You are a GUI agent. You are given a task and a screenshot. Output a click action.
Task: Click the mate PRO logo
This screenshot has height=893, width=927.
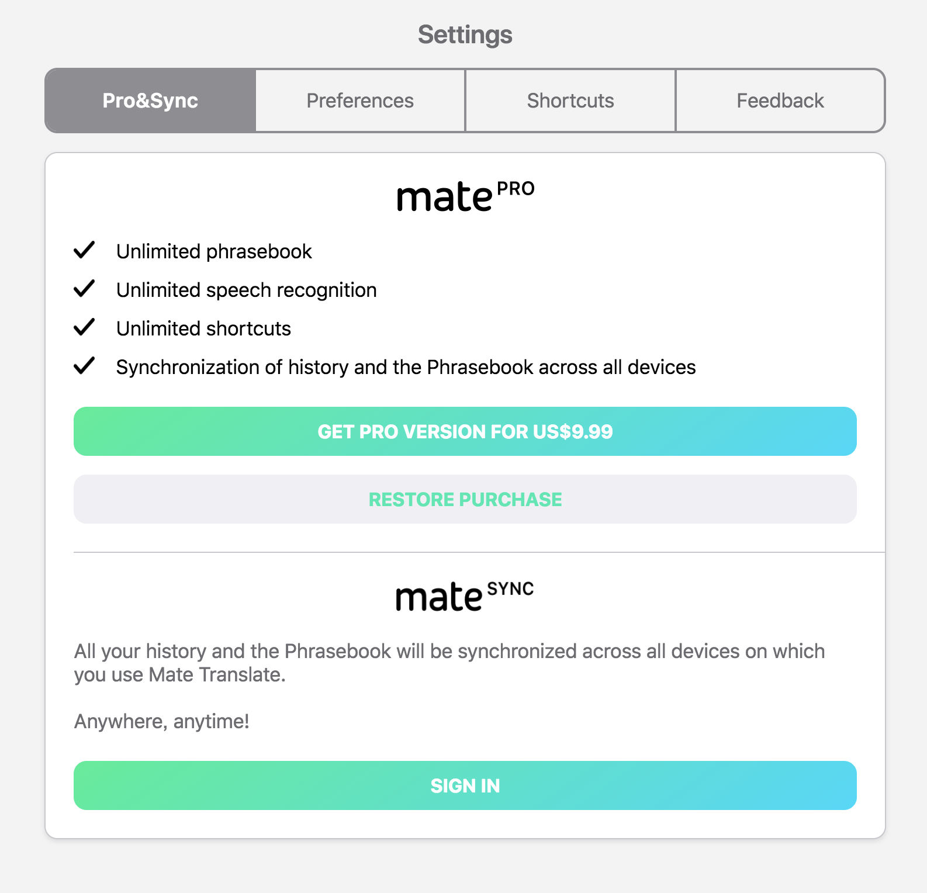[x=465, y=196]
